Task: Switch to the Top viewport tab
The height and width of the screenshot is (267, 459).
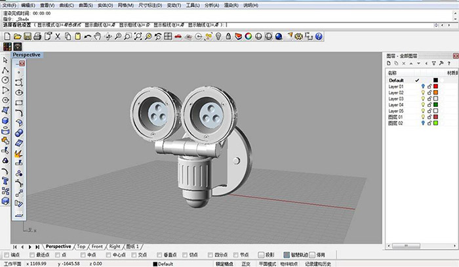Action: click(x=81, y=246)
